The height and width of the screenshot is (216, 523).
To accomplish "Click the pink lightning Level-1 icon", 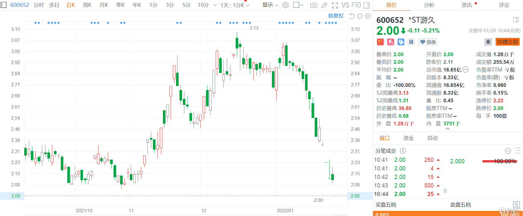I will [x=391, y=42].
